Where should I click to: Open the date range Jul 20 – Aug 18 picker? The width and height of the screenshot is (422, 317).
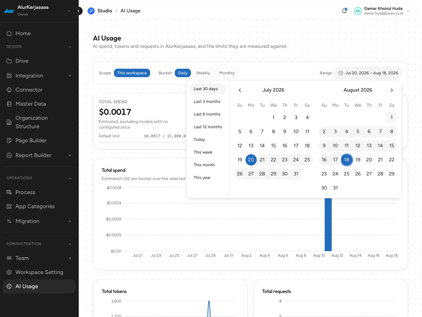click(x=368, y=73)
